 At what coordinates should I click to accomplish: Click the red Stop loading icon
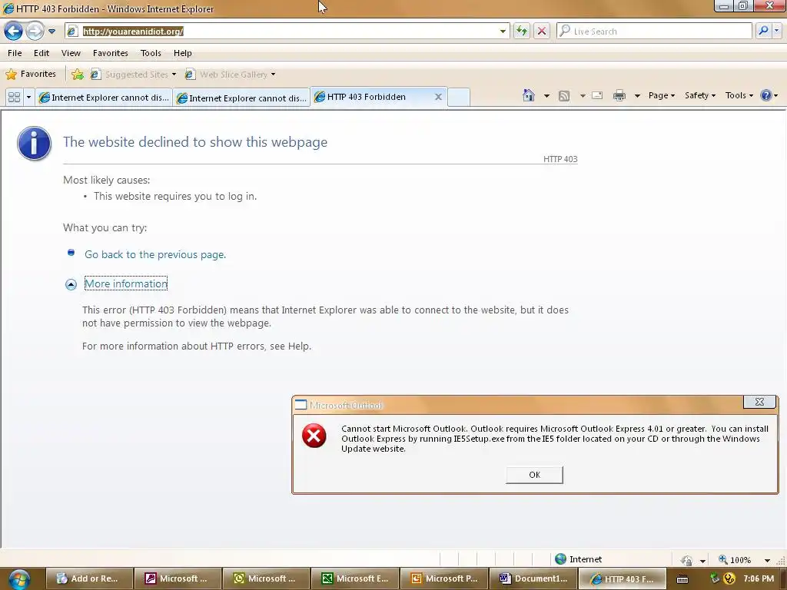(542, 31)
